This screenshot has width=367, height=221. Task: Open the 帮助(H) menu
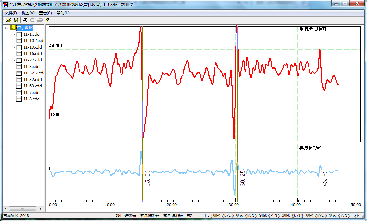(63, 13)
